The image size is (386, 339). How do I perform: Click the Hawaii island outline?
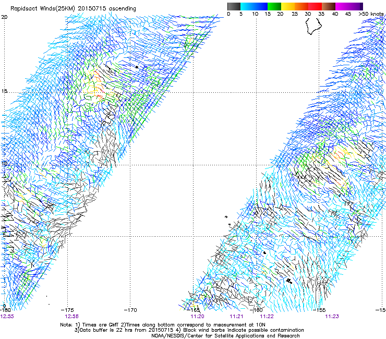click(313, 26)
